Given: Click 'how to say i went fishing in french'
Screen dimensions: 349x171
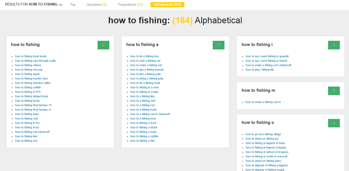Looking at the screenshot, I should 267,61.
